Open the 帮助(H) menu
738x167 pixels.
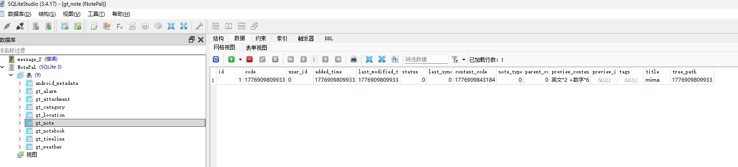121,14
